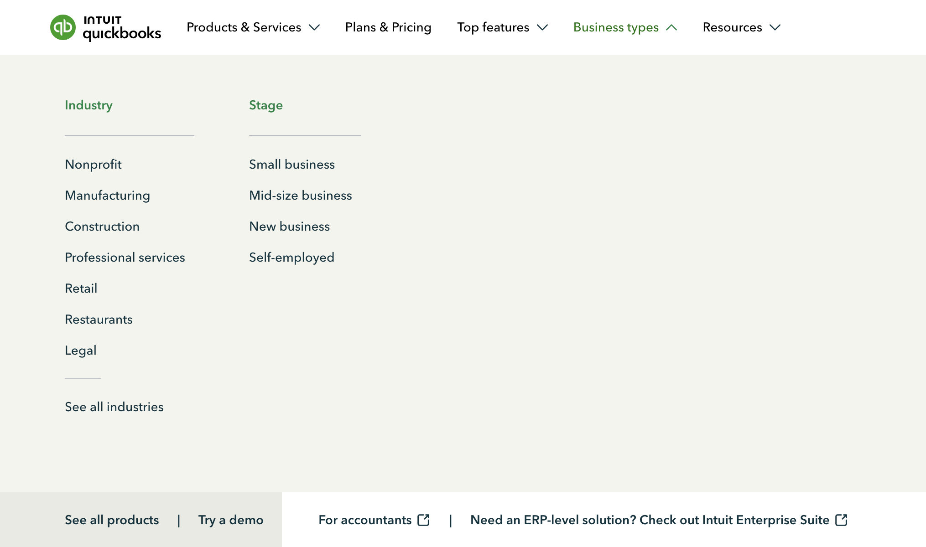Open Products & Services menu

(x=244, y=27)
